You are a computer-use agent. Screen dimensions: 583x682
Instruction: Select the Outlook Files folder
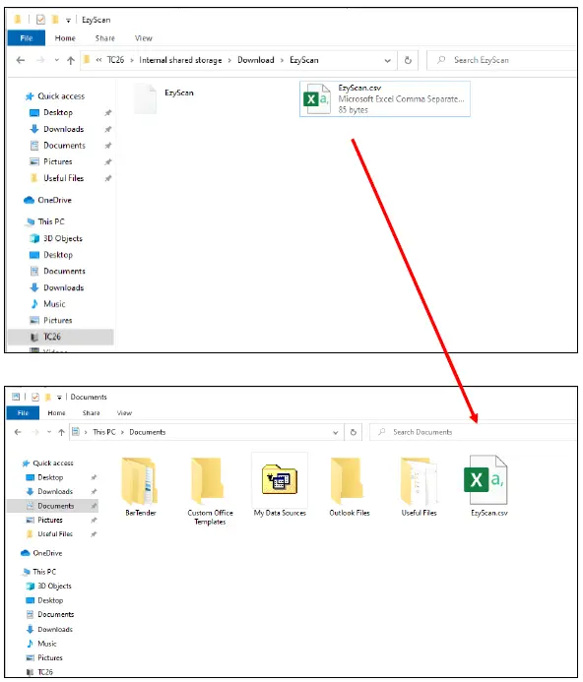(350, 486)
